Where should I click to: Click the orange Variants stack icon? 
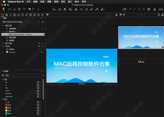coord(124,9)
